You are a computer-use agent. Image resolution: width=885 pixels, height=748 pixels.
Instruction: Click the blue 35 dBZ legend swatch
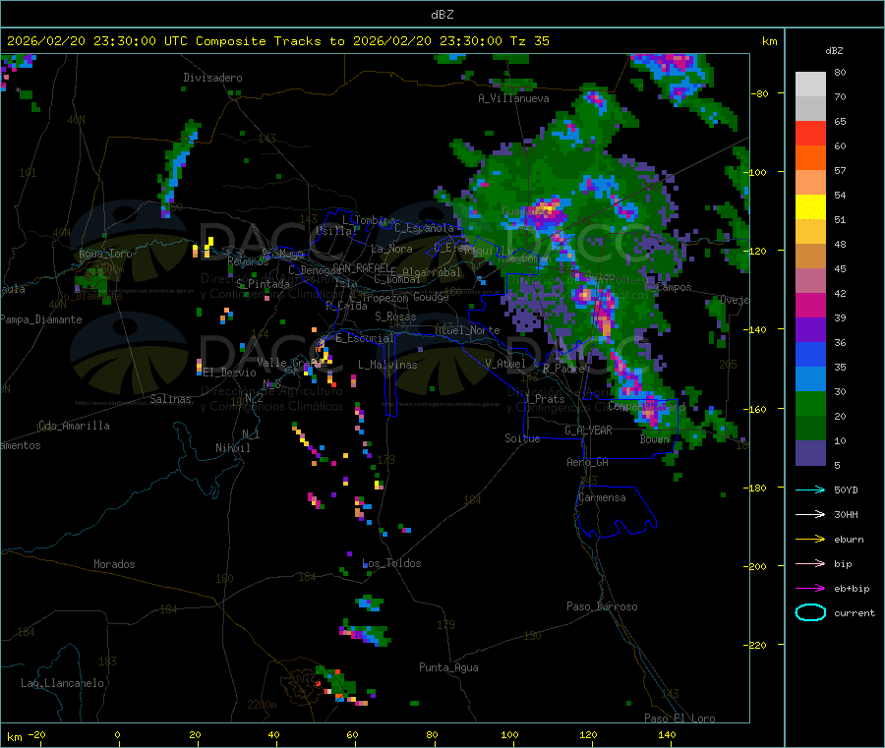pyautogui.click(x=810, y=354)
